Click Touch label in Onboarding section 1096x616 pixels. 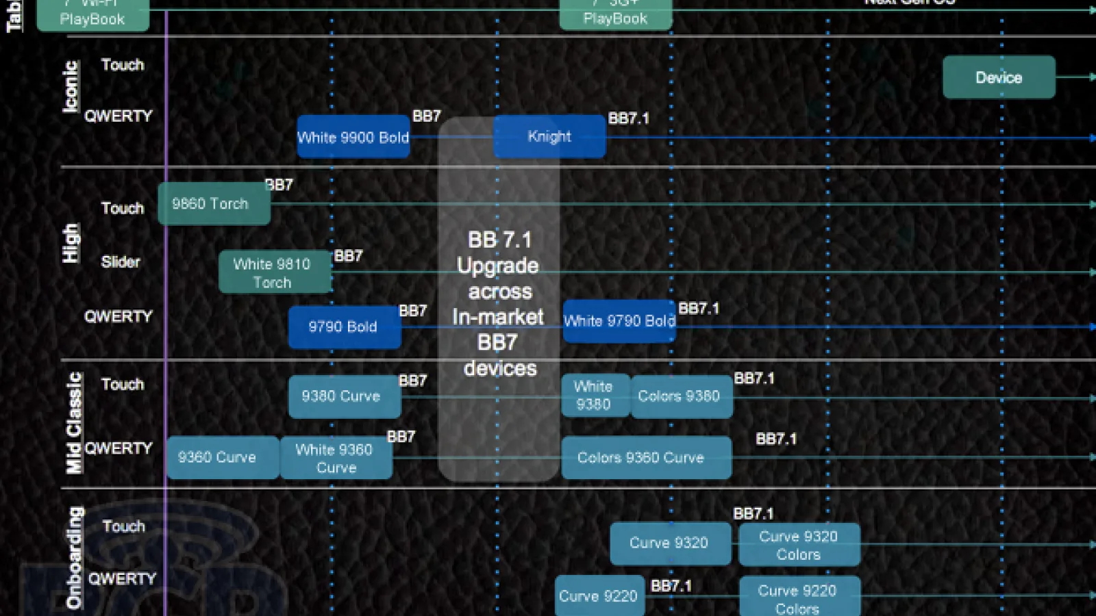[x=124, y=526]
